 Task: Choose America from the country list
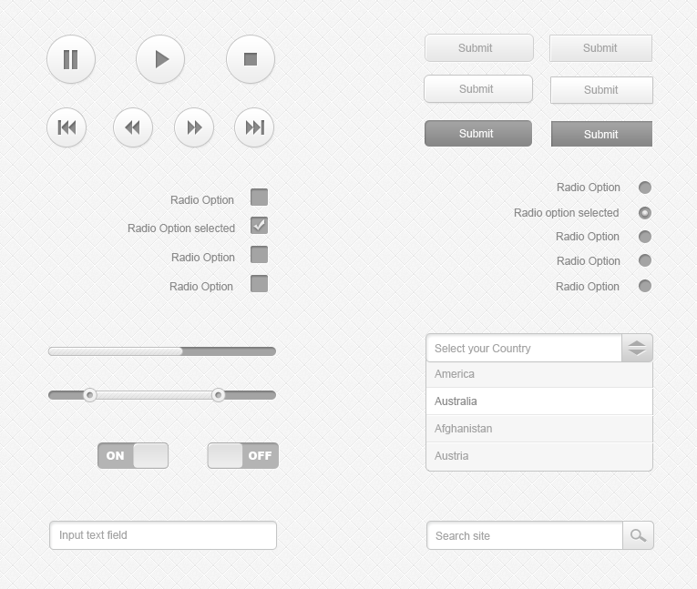[x=539, y=374]
